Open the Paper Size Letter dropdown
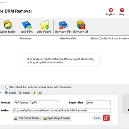The height and width of the screenshot is (129, 129). (98, 102)
